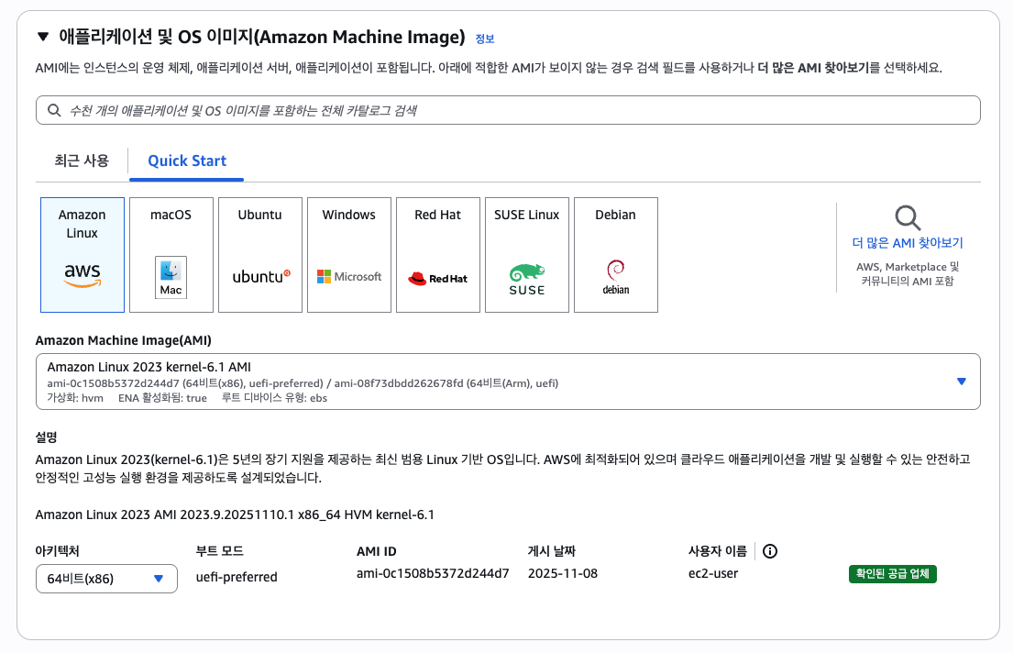This screenshot has height=653, width=1013.
Task: Open the 더 많은 AMI 찾아보기 link
Action: click(907, 243)
